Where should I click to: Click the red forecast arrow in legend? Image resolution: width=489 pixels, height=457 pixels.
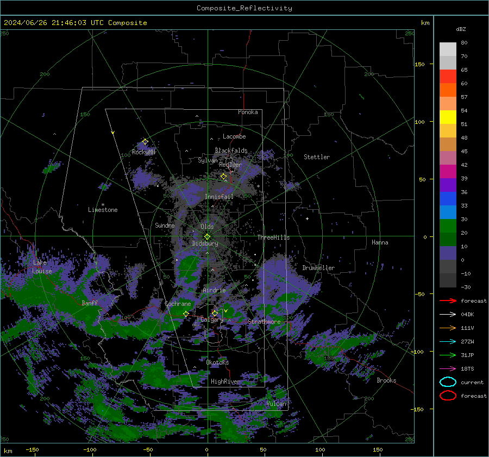pyautogui.click(x=448, y=301)
